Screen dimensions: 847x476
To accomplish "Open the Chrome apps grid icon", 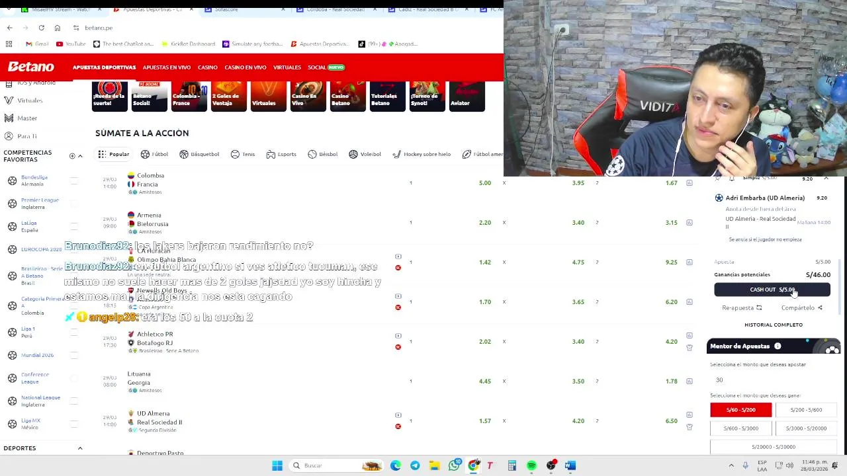I will coord(9,44).
